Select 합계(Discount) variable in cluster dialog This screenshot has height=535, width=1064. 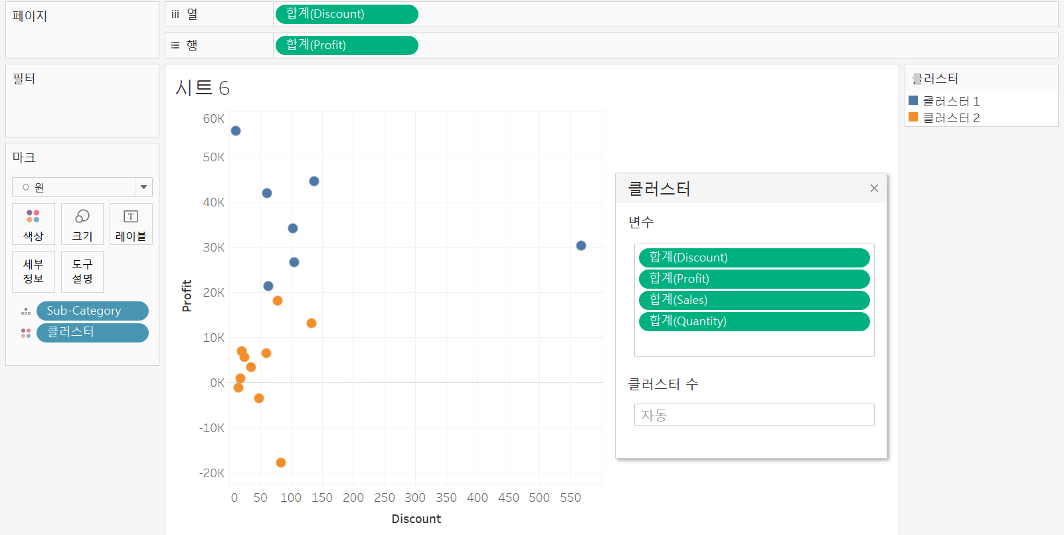tap(754, 258)
